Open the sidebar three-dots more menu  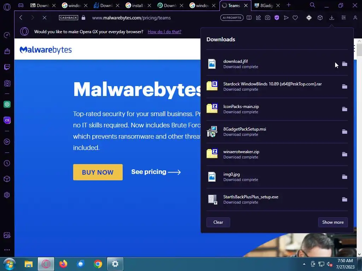(7, 250)
